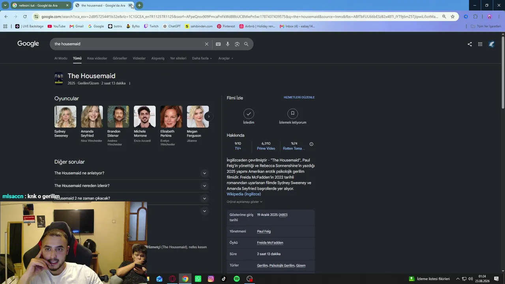Switch to the AI Modu tab
Viewport: 505px width, 284px height.
(x=61, y=58)
